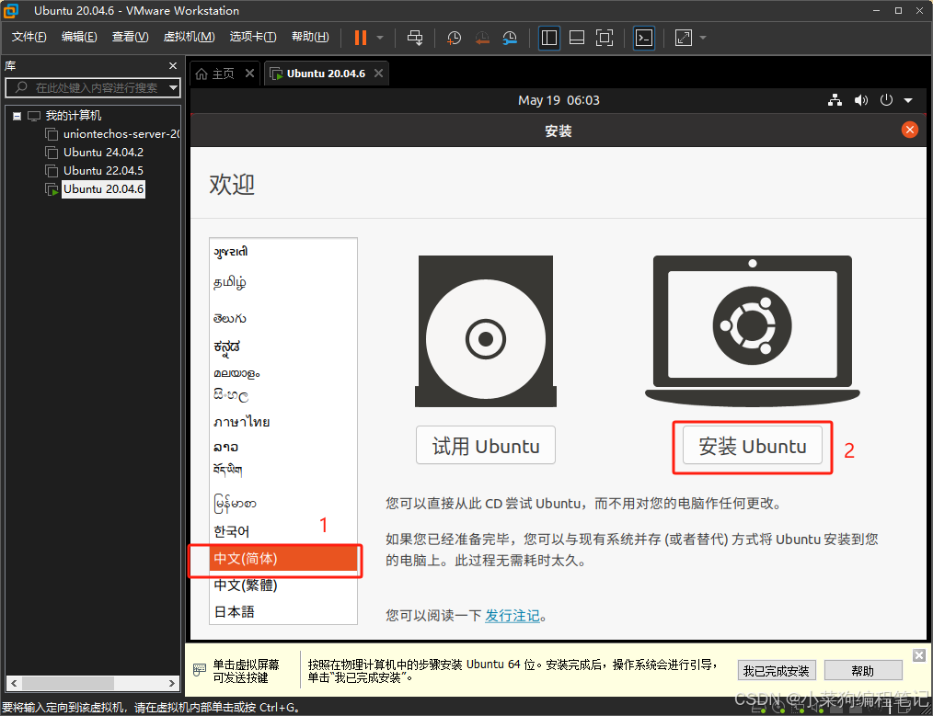Select தமிழ் language in list
The image size is (933, 716).
pyautogui.click(x=283, y=282)
